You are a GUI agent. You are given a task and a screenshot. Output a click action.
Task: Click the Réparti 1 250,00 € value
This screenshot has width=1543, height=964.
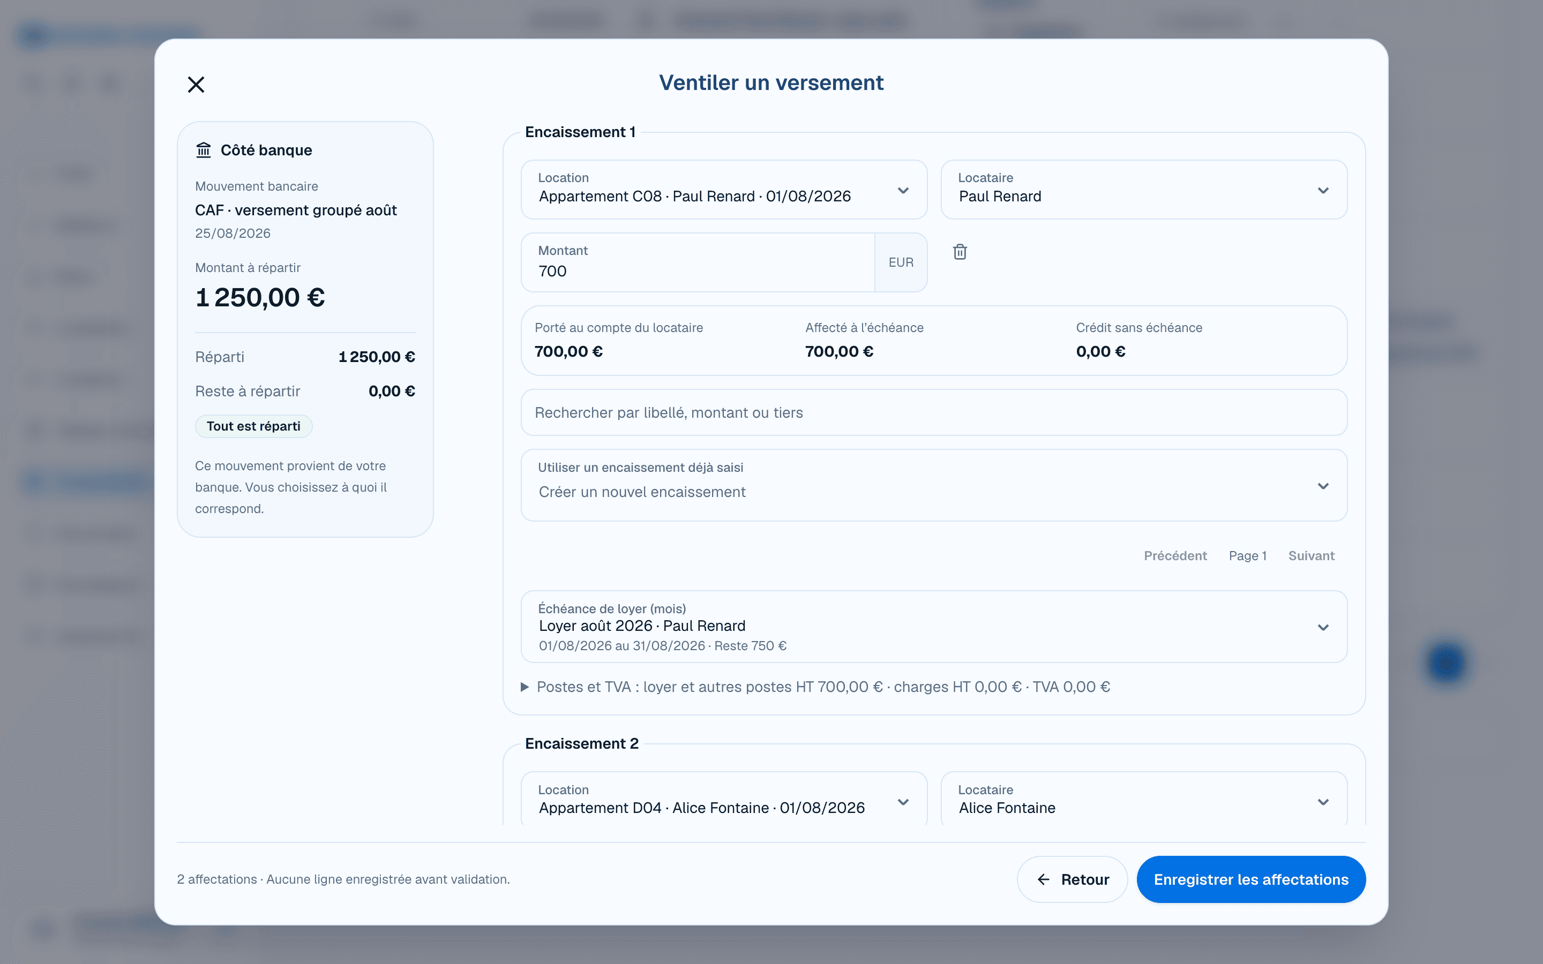[377, 357]
